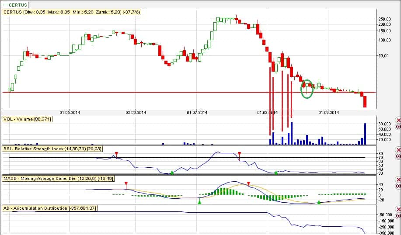The height and width of the screenshot is (235, 401).
Task: Click the round icon on the MACD panel
Action: (398, 186)
